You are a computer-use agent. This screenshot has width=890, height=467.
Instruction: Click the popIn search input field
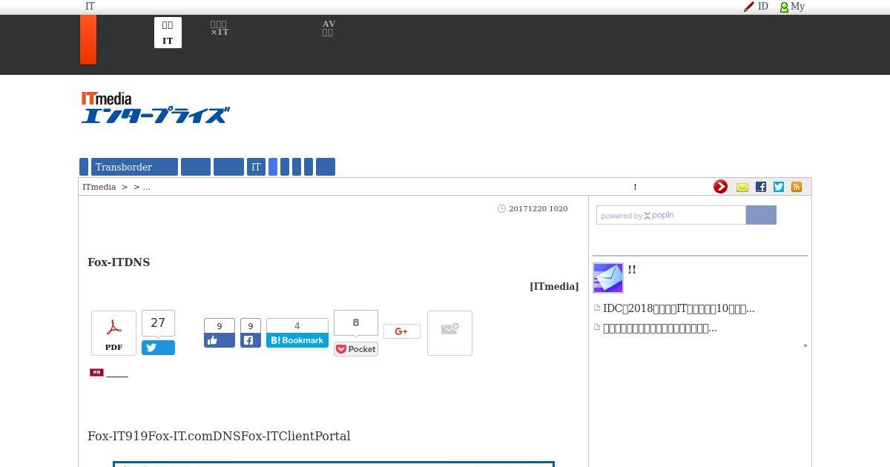pyautogui.click(x=671, y=215)
